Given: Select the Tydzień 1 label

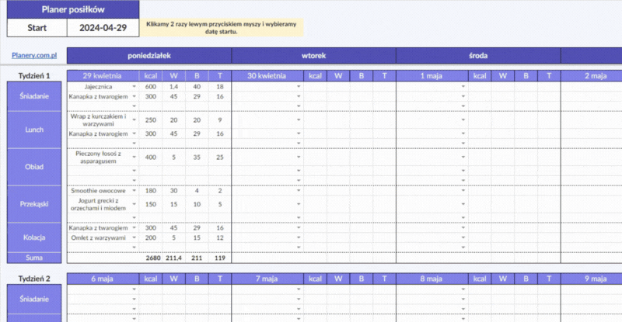Looking at the screenshot, I should (x=34, y=75).
